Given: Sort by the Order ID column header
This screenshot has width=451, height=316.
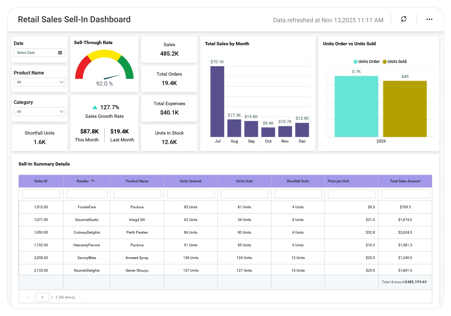Looking at the screenshot, I should click(41, 181).
